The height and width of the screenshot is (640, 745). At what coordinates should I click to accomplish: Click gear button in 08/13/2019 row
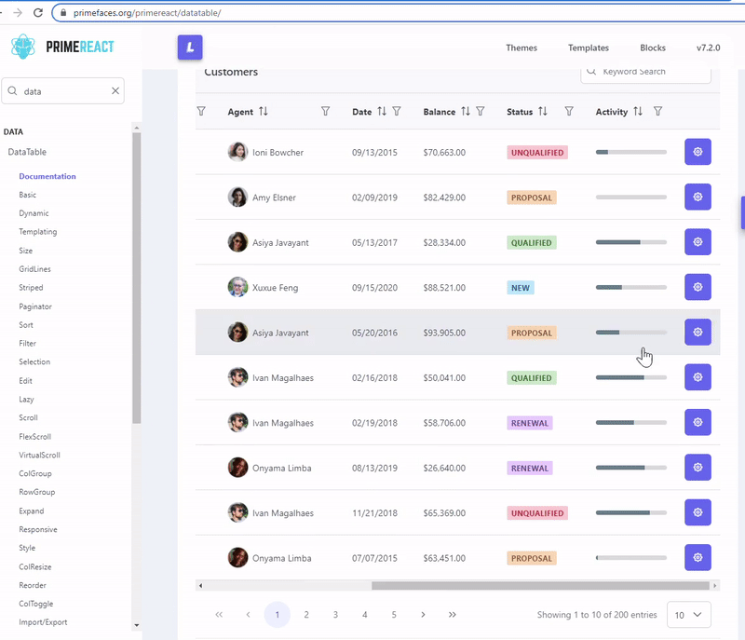tap(698, 467)
